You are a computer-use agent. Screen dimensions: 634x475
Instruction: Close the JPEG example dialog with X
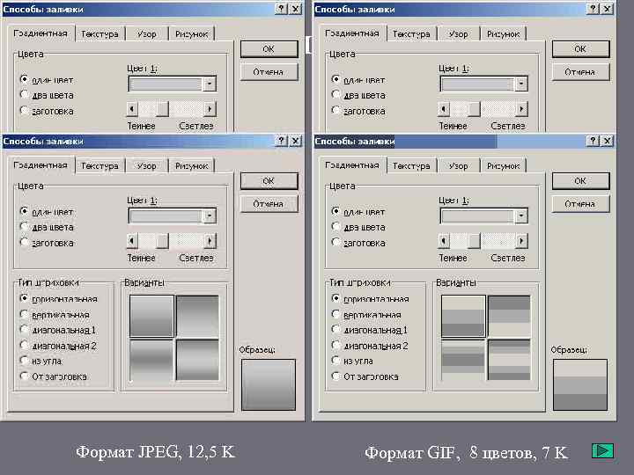tap(296, 141)
